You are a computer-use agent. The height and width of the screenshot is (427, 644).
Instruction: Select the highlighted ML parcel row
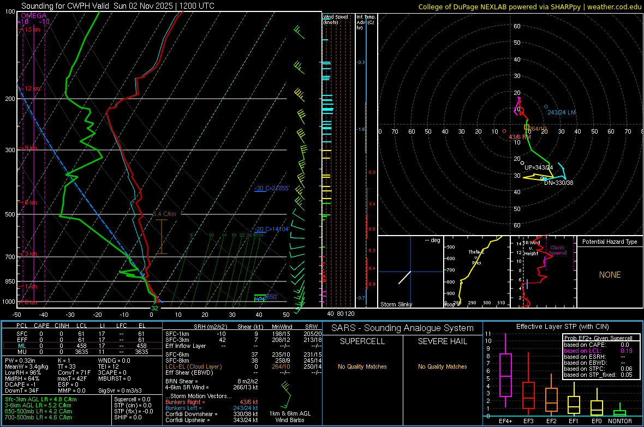(x=82, y=346)
